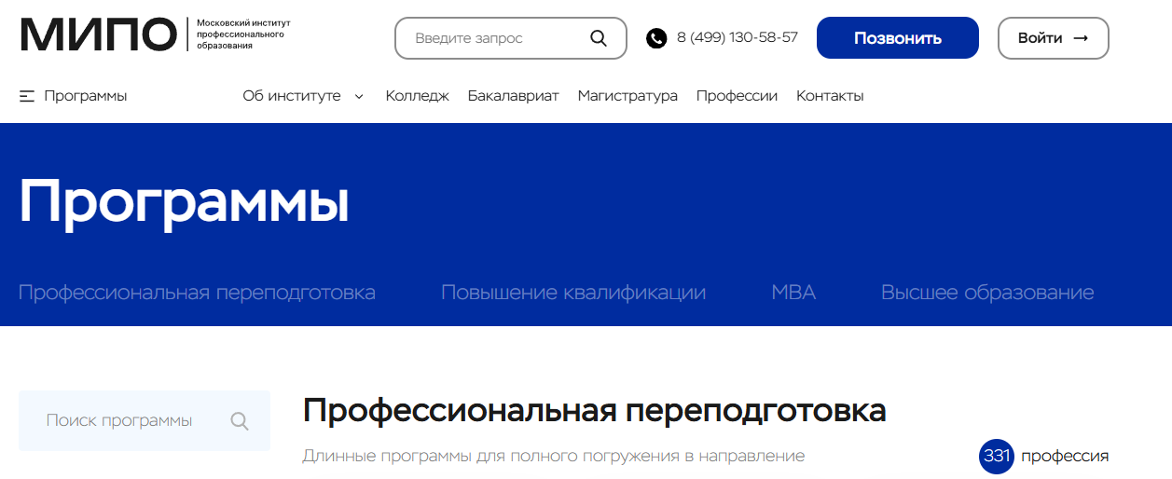
Task: Click the Войти login button
Action: pyautogui.click(x=1053, y=38)
